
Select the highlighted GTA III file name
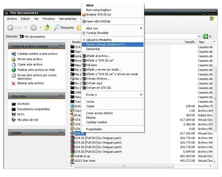(x=80, y=133)
